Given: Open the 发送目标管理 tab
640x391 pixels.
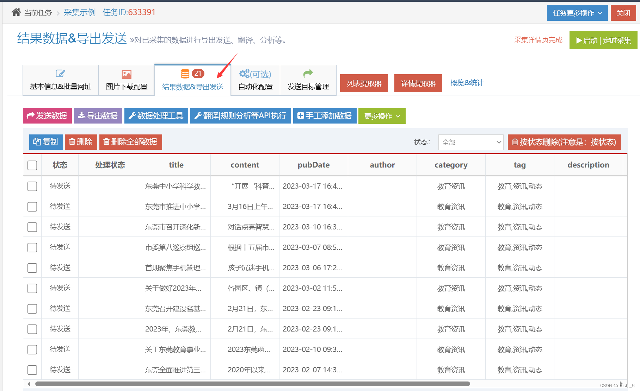Looking at the screenshot, I should 308,80.
